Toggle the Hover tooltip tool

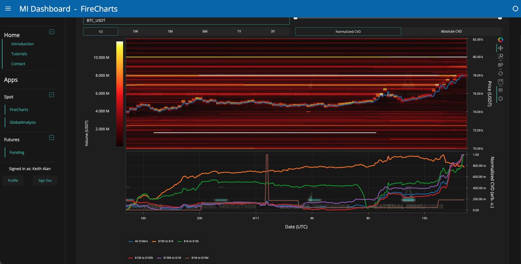point(500,90)
